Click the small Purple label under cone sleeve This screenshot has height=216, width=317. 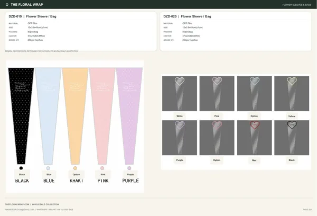tap(130, 175)
